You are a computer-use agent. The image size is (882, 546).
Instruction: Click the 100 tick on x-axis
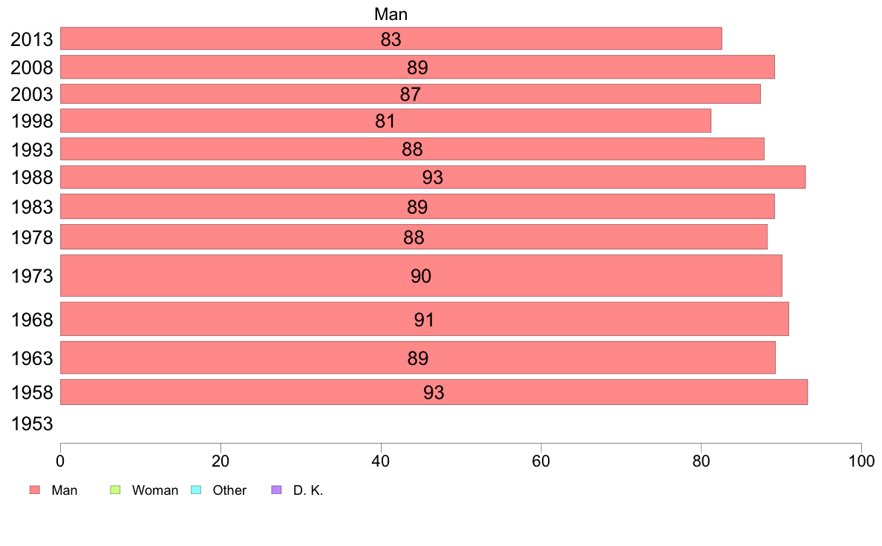click(x=861, y=461)
